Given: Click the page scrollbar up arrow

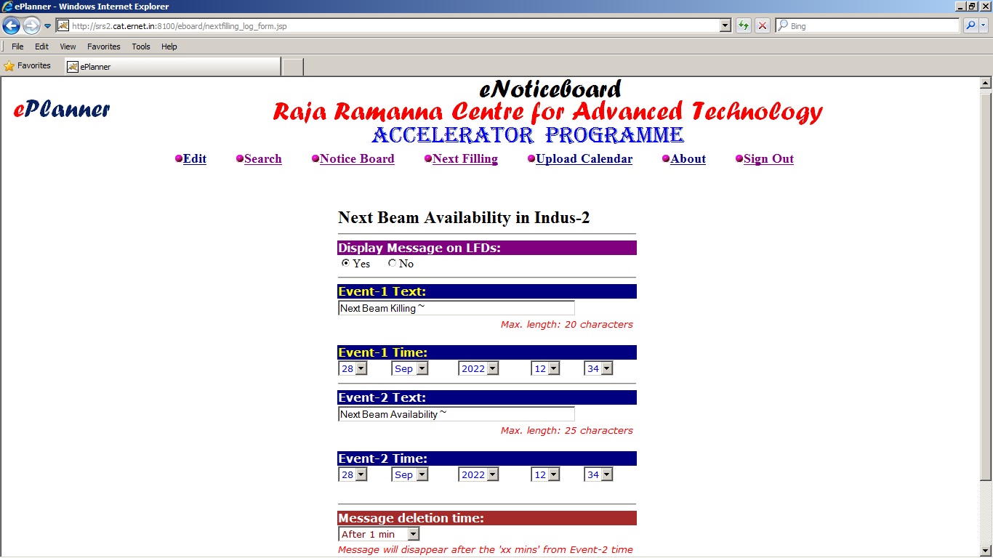Looking at the screenshot, I should (x=986, y=83).
